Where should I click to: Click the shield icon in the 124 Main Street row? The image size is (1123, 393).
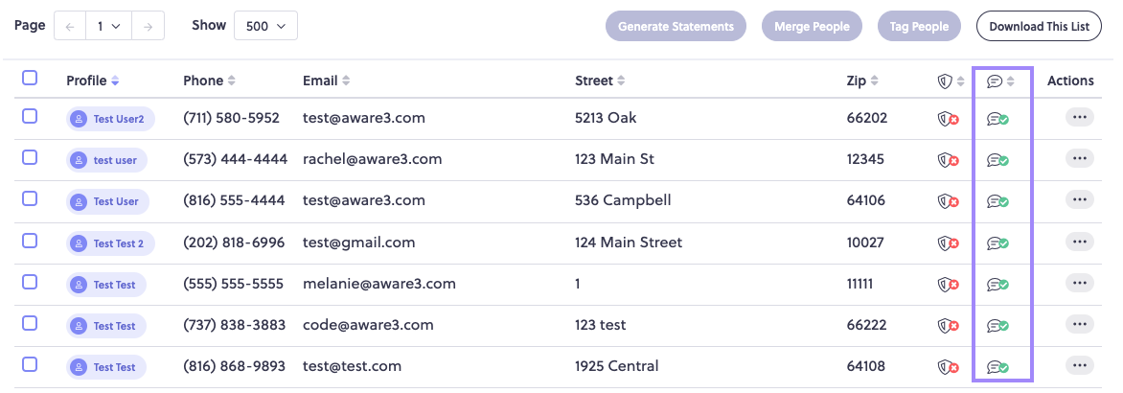click(x=949, y=243)
